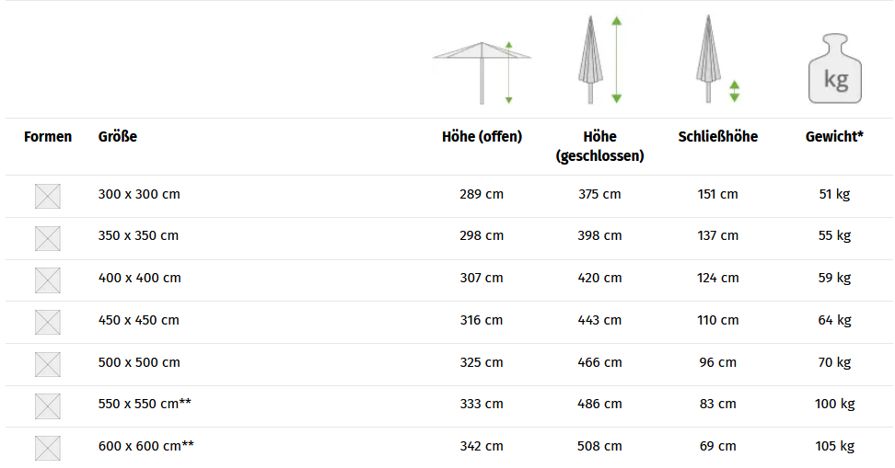
Task: Click the Höhe (offen) column header
Action: tap(482, 137)
